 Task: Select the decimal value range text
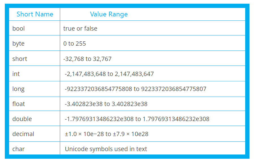tap(106, 134)
